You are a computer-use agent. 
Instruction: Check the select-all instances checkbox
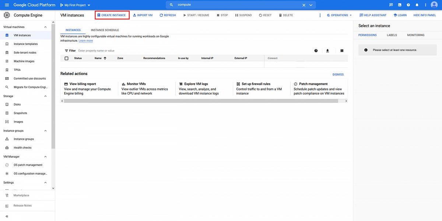coord(67,58)
